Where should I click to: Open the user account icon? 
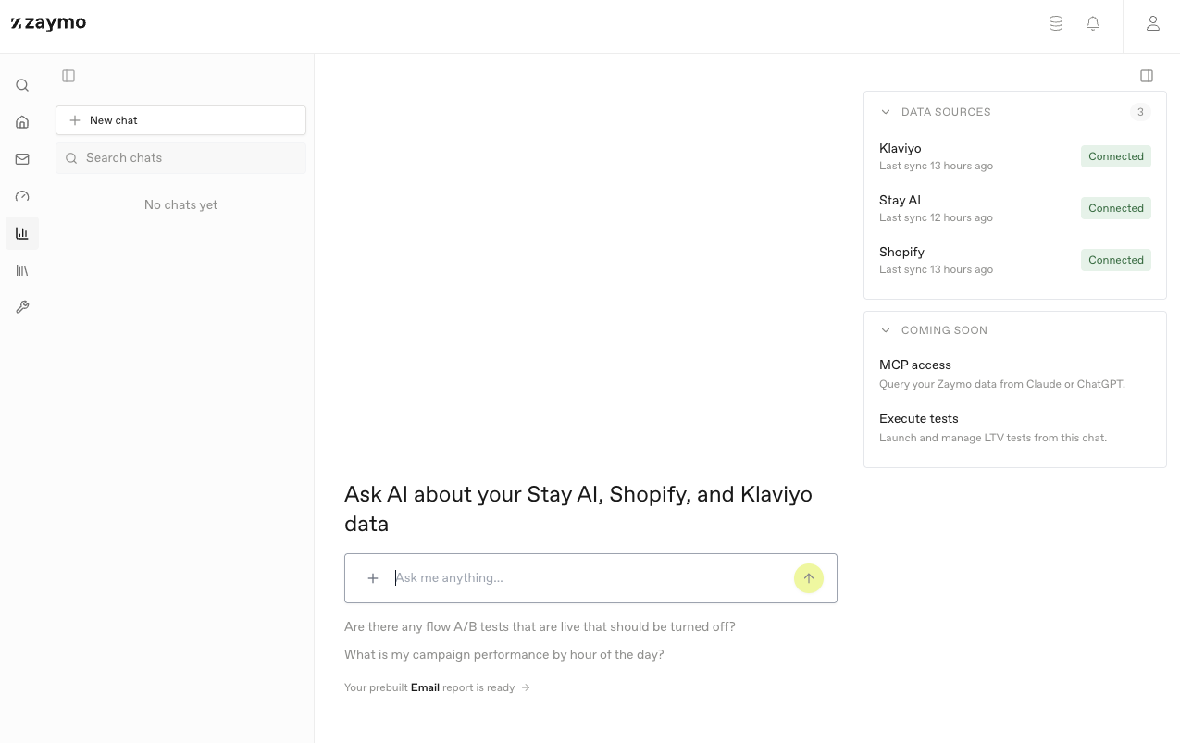coord(1153,23)
